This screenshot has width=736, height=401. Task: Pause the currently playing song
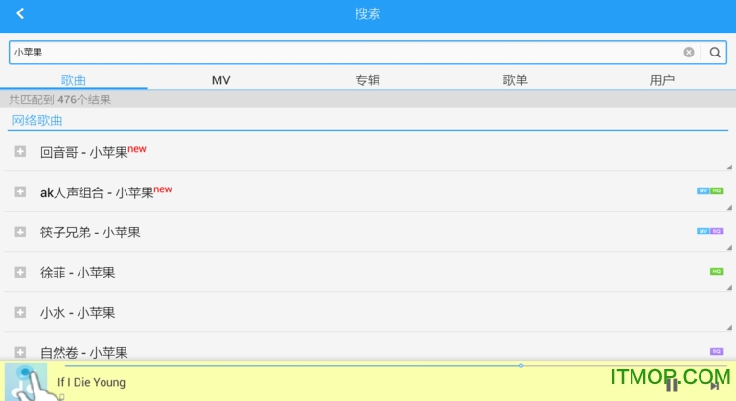click(x=672, y=385)
